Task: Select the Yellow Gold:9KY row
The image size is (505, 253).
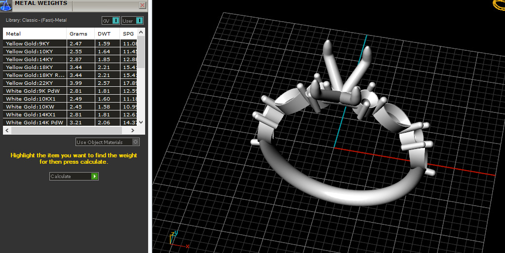Action: coord(70,43)
